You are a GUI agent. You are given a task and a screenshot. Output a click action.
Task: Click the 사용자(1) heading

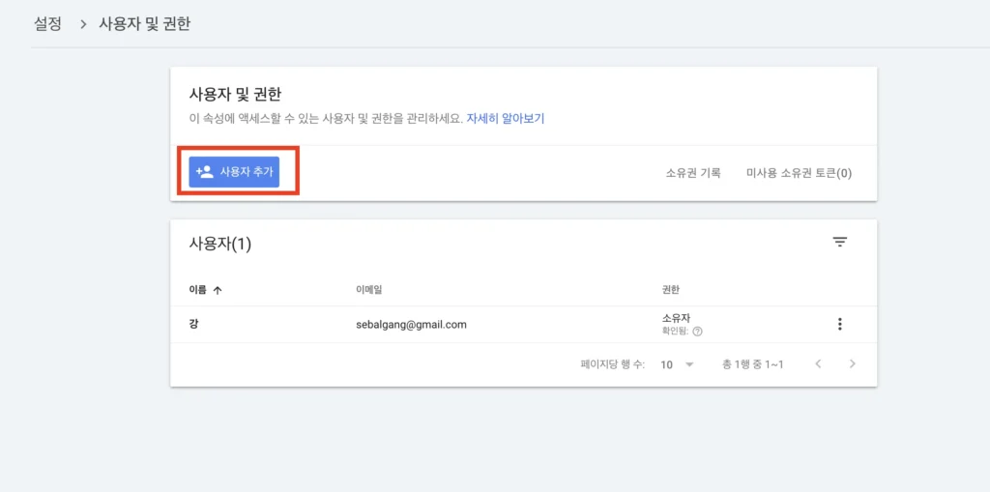click(220, 244)
